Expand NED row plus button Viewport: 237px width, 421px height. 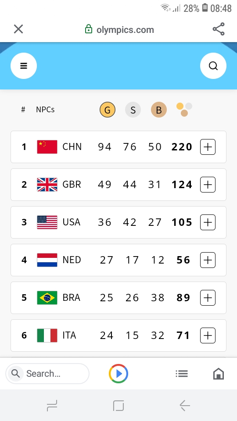coord(208,260)
